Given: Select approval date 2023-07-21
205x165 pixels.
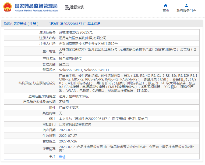Looking at the screenshot, I should click(x=68, y=130).
